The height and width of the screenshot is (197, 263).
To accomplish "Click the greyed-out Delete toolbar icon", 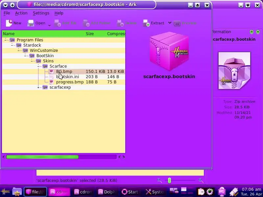I will click(x=120, y=23).
